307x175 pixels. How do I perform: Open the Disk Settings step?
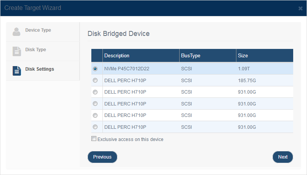pos(43,71)
